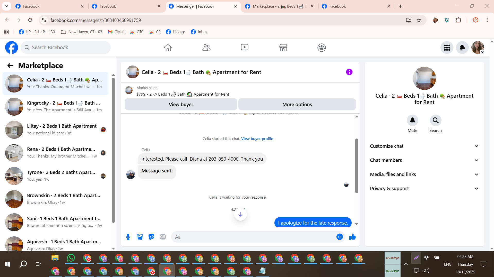The width and height of the screenshot is (494, 277).
Task: Switch to the first Facebook tab
Action: pos(49,6)
